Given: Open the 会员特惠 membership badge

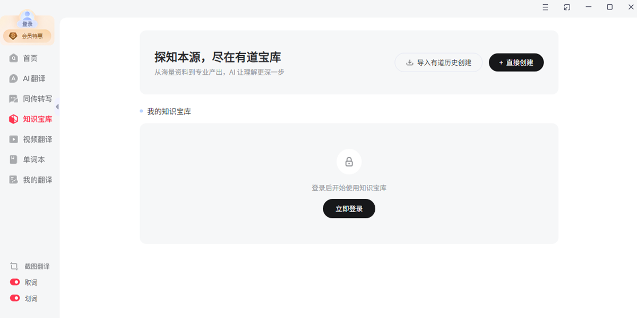Looking at the screenshot, I should (x=28, y=36).
